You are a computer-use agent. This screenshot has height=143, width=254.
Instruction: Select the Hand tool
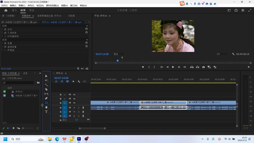pyautogui.click(x=46, y=107)
